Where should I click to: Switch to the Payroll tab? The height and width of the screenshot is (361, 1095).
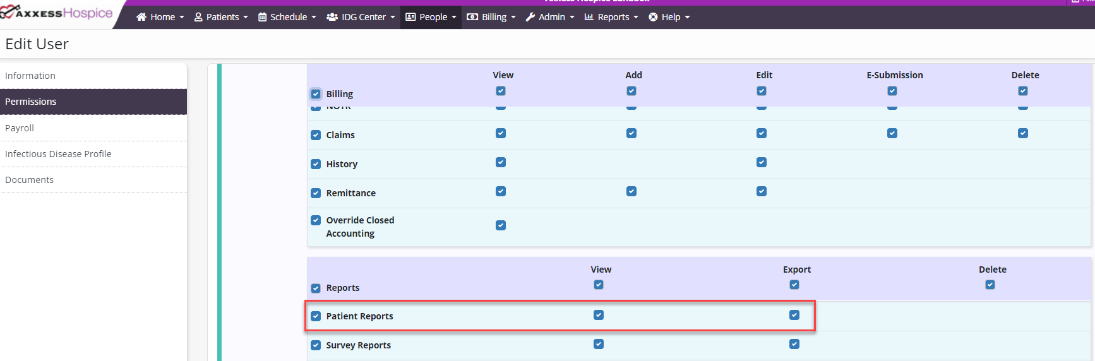(20, 128)
